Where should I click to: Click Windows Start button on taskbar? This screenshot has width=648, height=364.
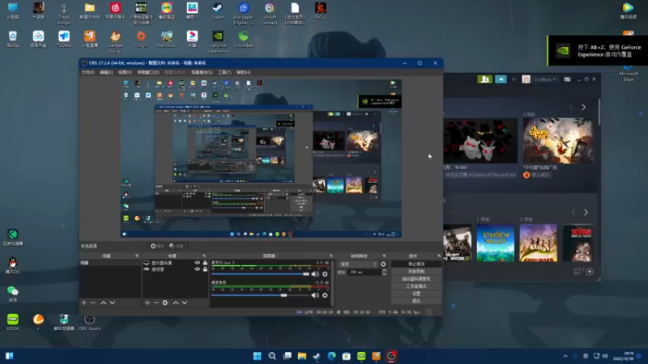pos(257,356)
